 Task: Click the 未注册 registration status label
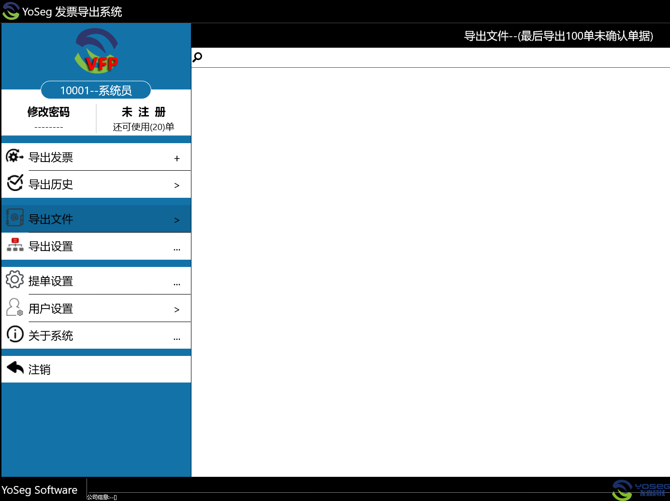pos(144,112)
